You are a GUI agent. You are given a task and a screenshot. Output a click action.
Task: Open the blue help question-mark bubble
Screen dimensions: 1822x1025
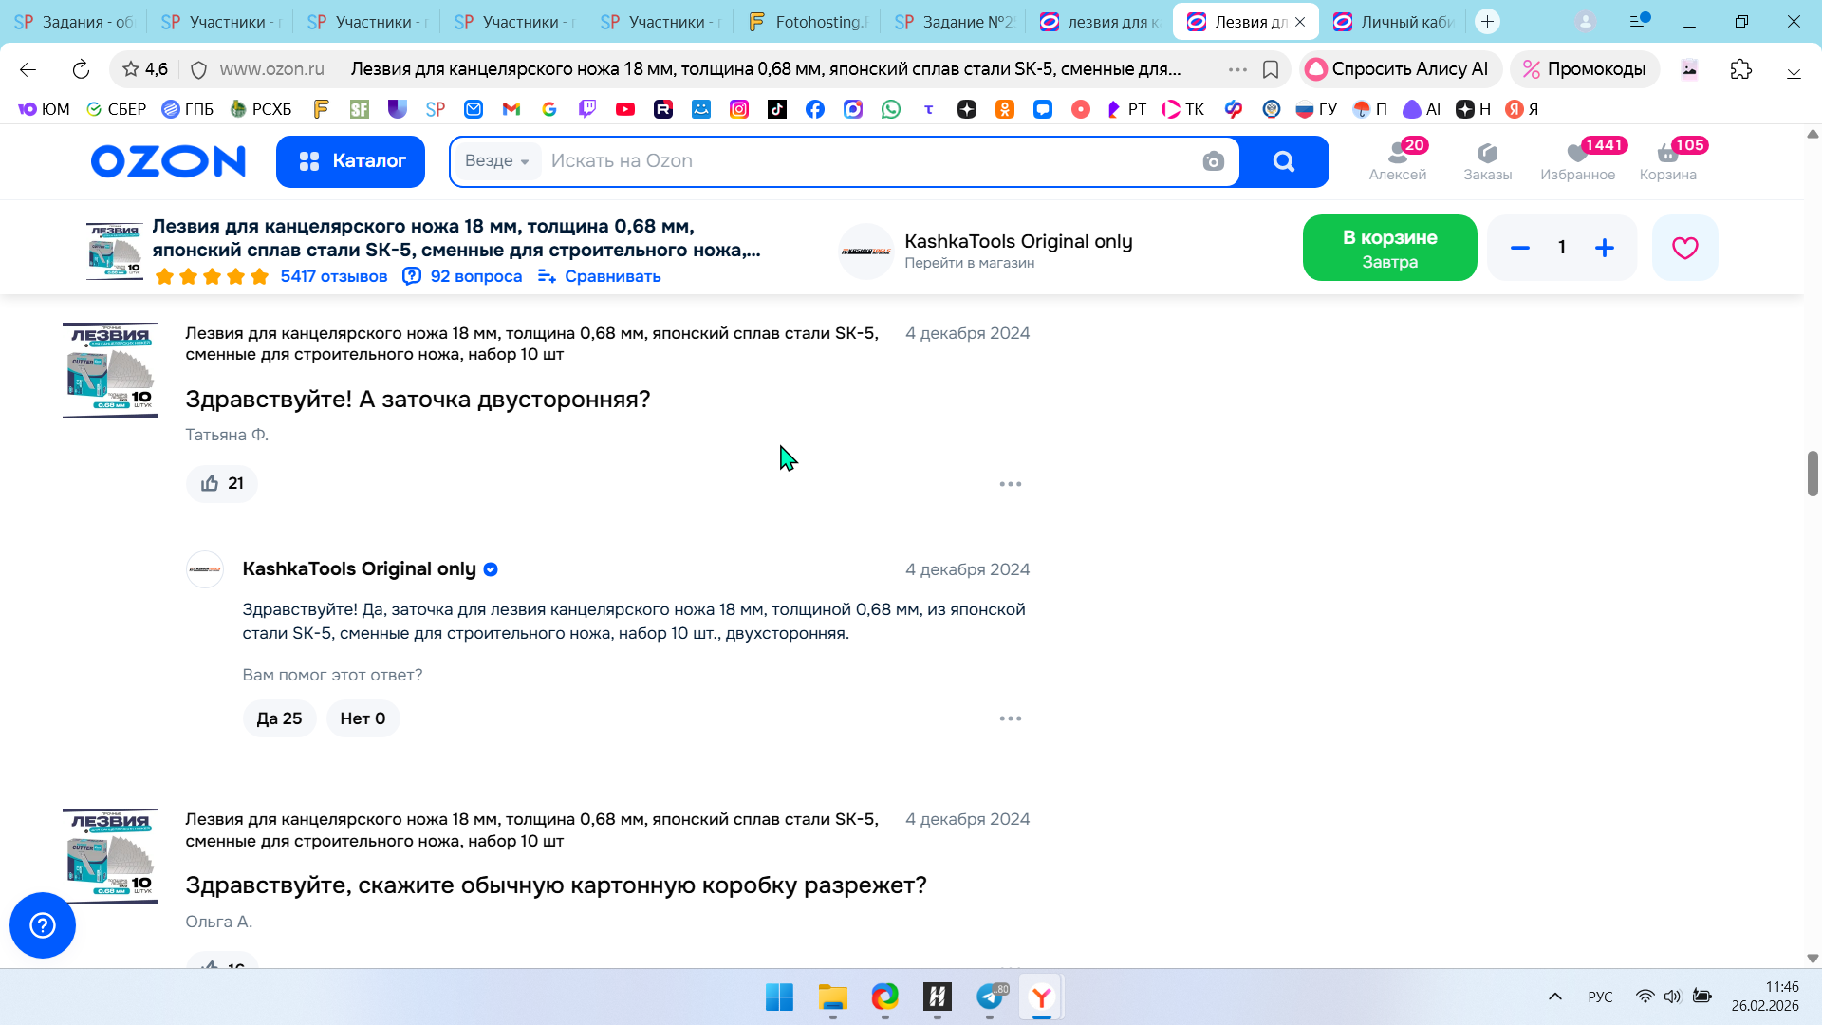[x=43, y=924]
